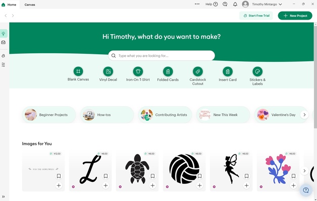Viewport: 317px width, 201px height.
Task: Open the three-dots more menu
Action: point(197,4)
